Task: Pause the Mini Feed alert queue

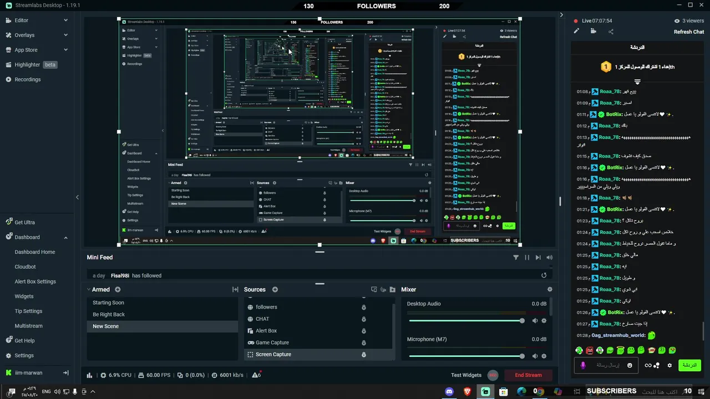Action: [x=527, y=258]
